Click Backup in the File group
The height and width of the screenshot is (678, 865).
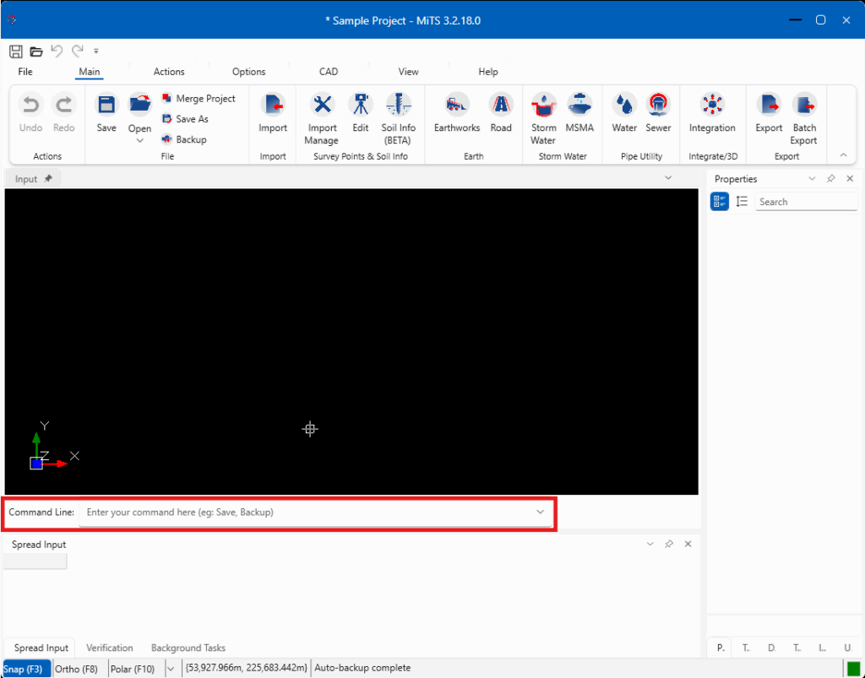coord(184,139)
